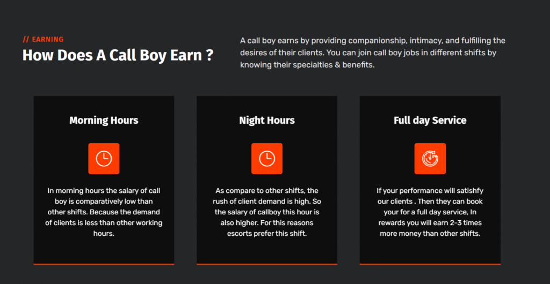
Task: Click the orange EARNING section label
Action: pos(43,40)
